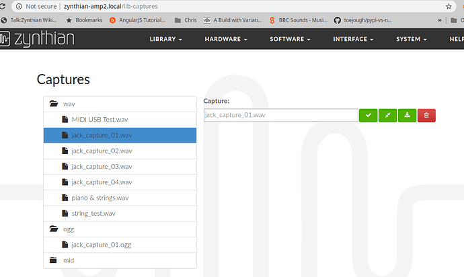Viewport: 464px width, 277px height.
Task: Confirm rename with the green checkmark button
Action: pos(368,116)
